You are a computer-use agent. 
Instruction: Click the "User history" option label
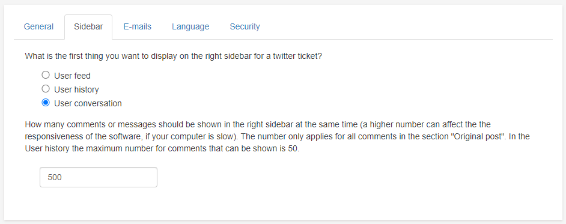coord(76,89)
